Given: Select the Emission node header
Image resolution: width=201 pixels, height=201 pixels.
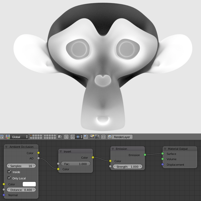Looking at the screenshot, I should tap(128, 149).
